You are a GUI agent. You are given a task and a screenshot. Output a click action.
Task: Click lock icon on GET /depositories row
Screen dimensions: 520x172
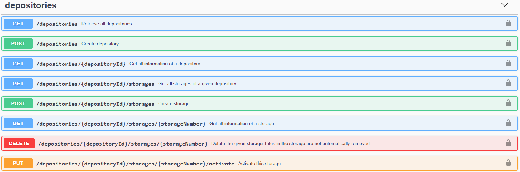(x=508, y=23)
